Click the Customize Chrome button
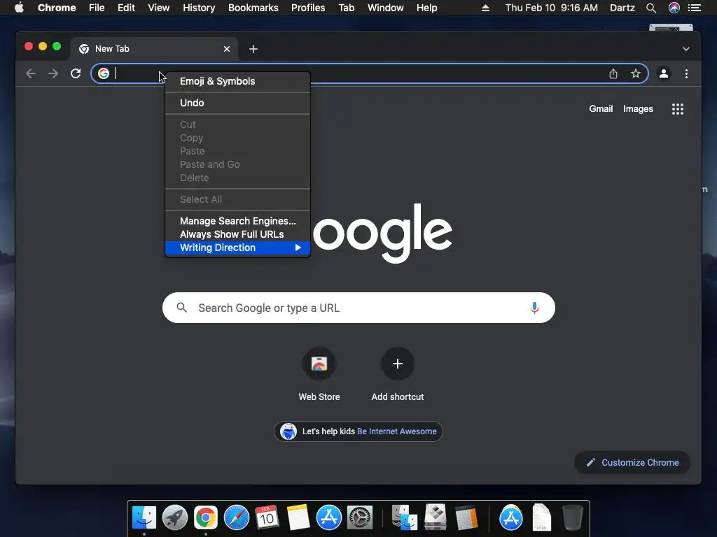 [x=632, y=463]
